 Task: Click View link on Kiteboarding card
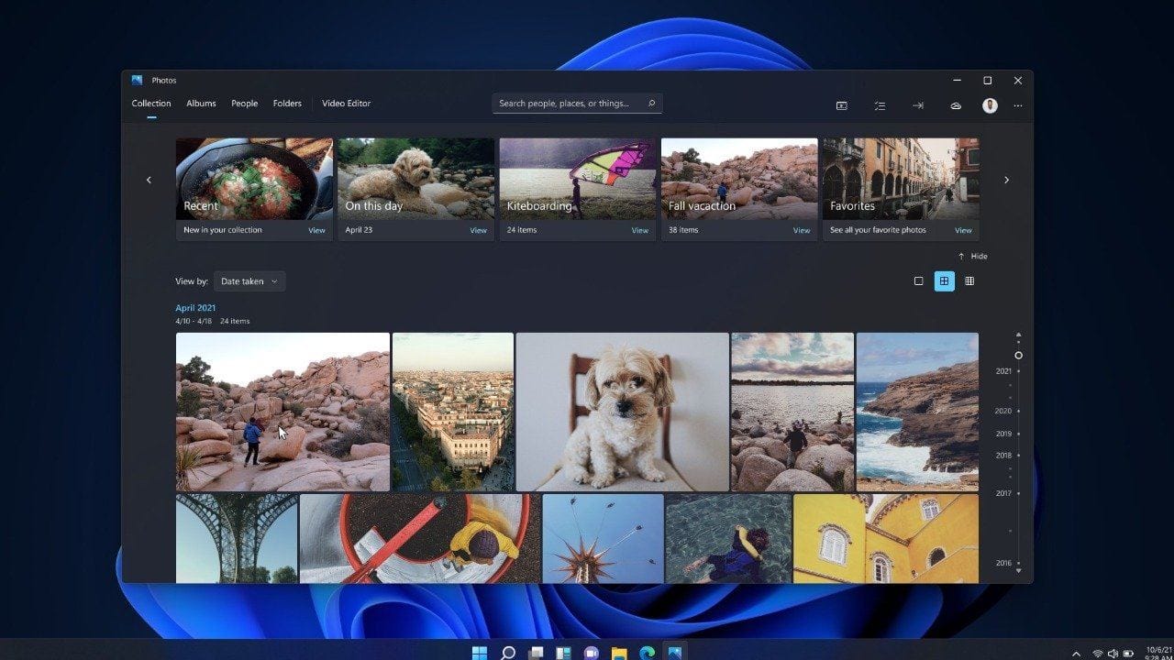640,230
